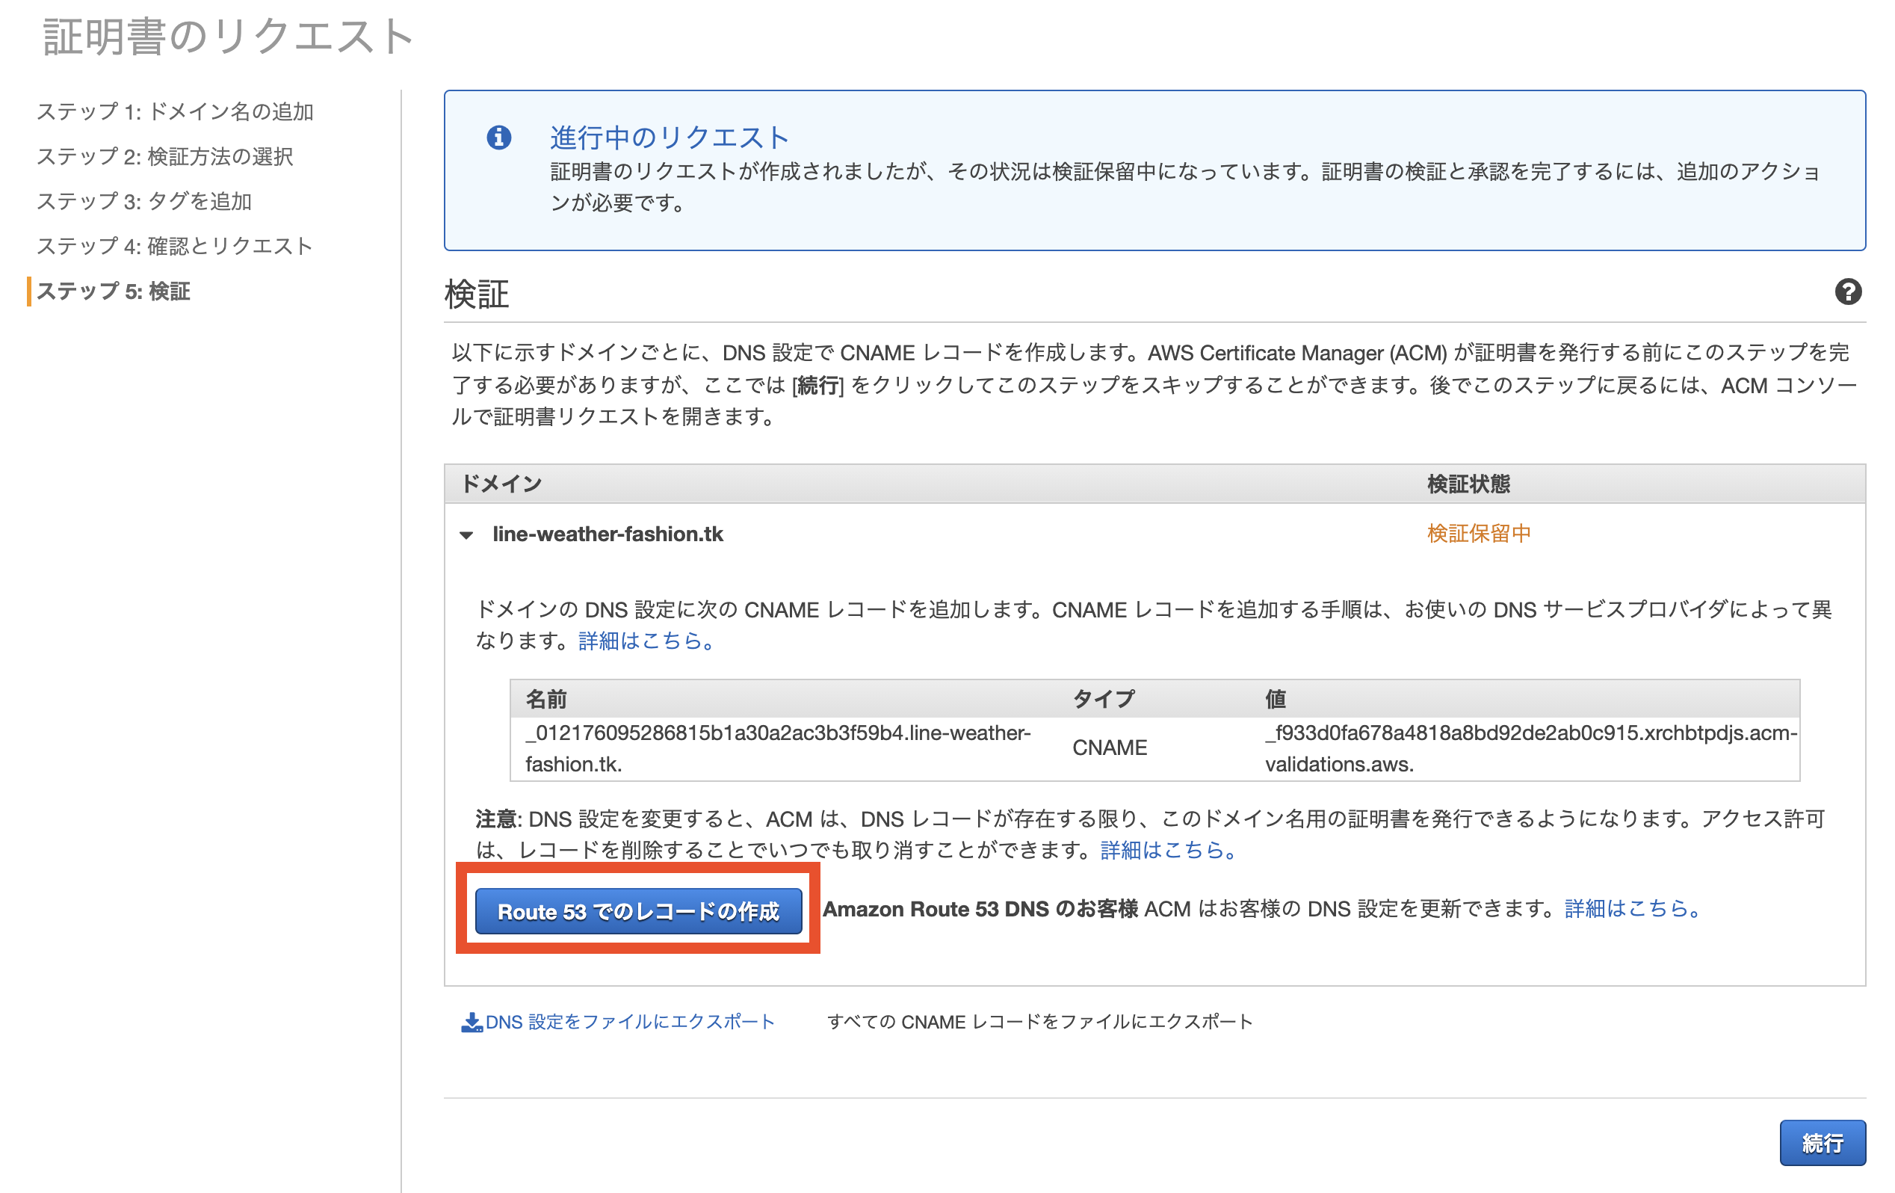Viewport: 1895px width, 1193px height.
Task: Click the download icon next to DNS export
Action: (471, 1019)
